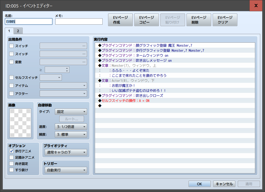Select the 歩行グラフィック登録 plugin command line
265x192 pixels.
point(175,50)
